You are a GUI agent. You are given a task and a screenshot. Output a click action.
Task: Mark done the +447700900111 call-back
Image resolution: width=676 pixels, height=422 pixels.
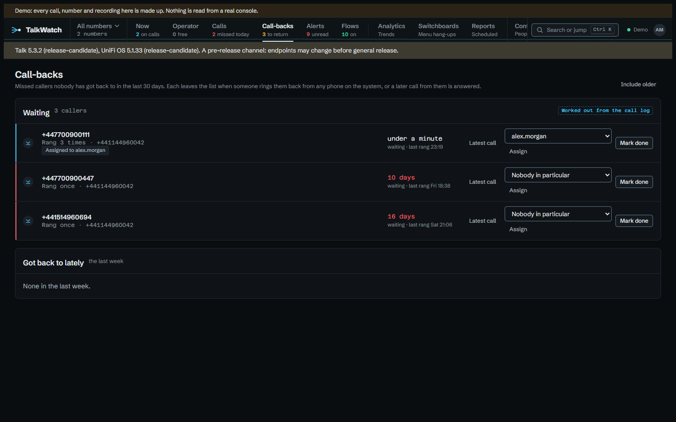point(634,143)
